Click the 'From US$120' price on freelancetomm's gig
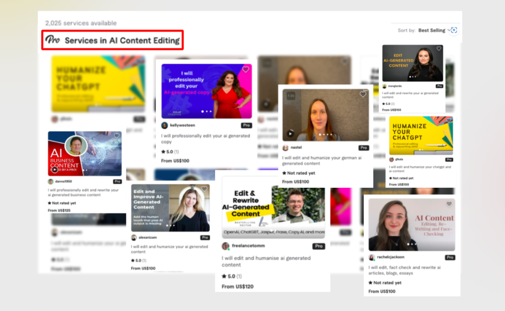 coord(238,286)
